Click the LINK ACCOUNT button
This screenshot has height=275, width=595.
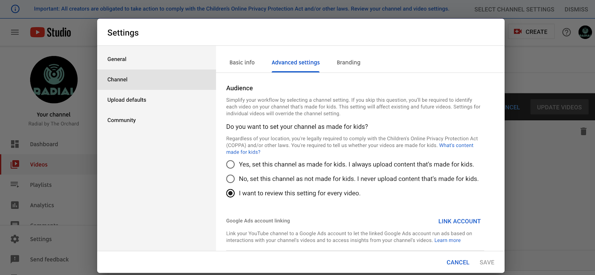click(459, 221)
